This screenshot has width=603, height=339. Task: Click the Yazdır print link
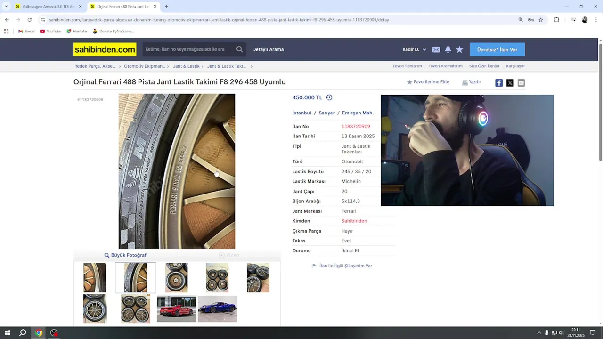tap(472, 82)
